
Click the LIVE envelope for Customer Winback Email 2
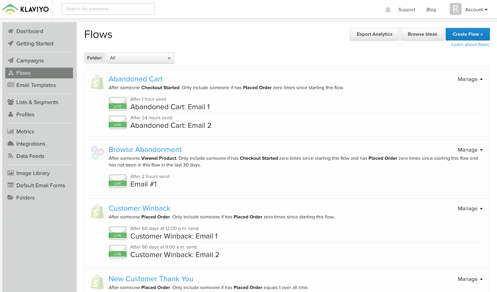(x=117, y=252)
